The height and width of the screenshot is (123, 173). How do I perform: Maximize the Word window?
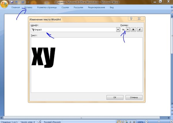tap(161, 1)
